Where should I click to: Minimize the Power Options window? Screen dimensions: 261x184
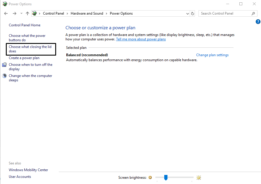(228, 4)
